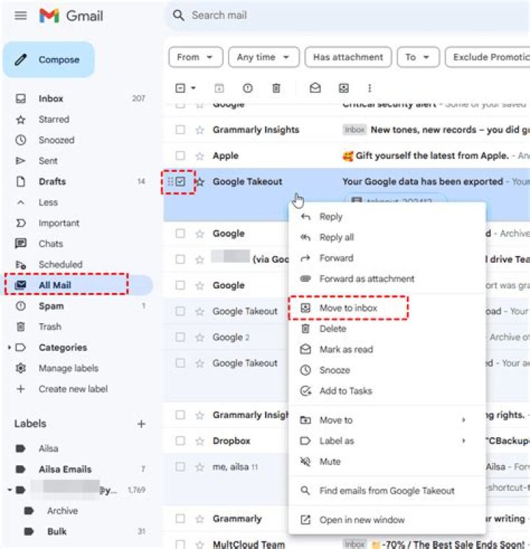Expand the Categories section arrow
The width and height of the screenshot is (530, 549).
point(10,347)
